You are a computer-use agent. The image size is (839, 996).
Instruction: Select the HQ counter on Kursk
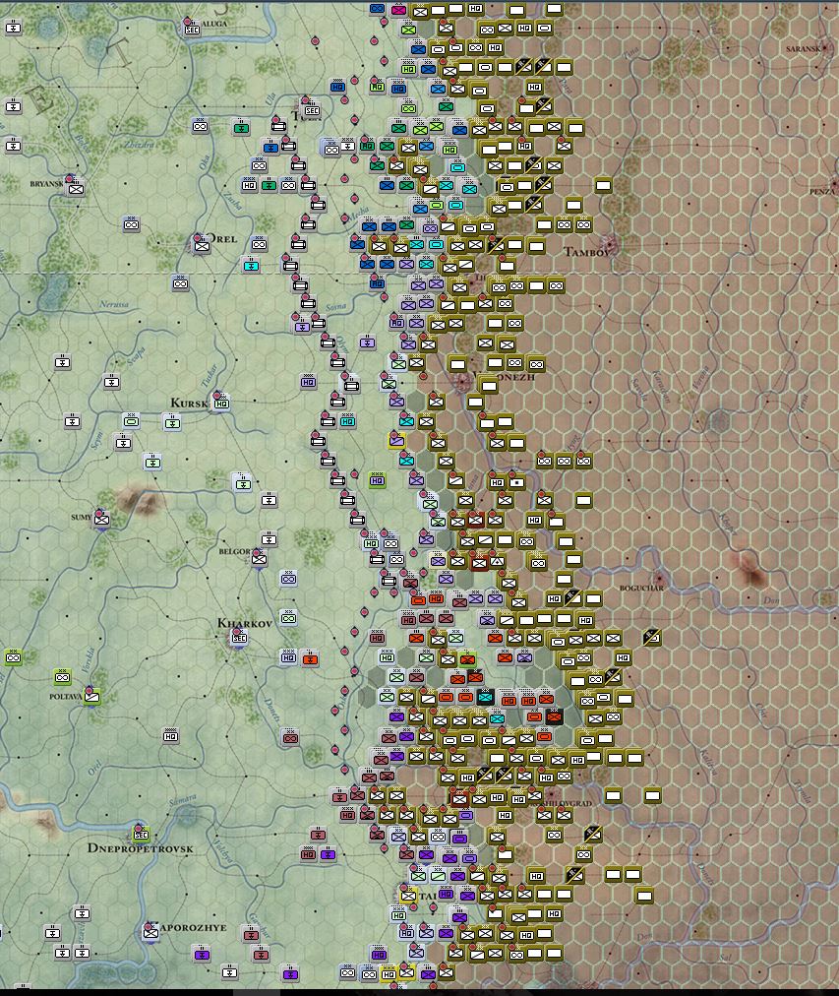[x=221, y=404]
